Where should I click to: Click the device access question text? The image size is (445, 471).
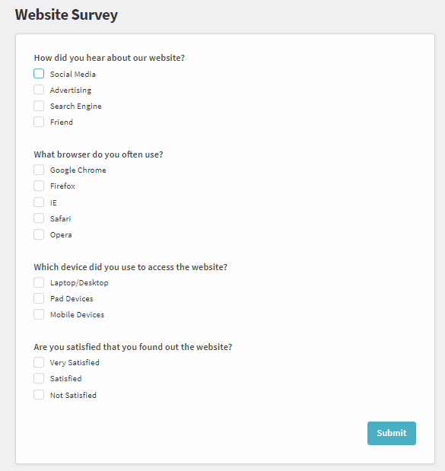tap(130, 267)
